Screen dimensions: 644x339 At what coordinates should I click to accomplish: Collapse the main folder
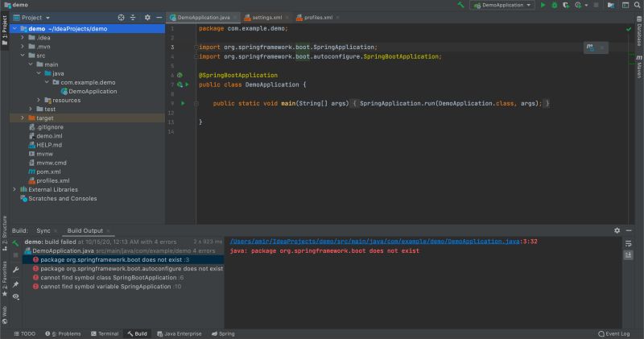click(x=31, y=64)
